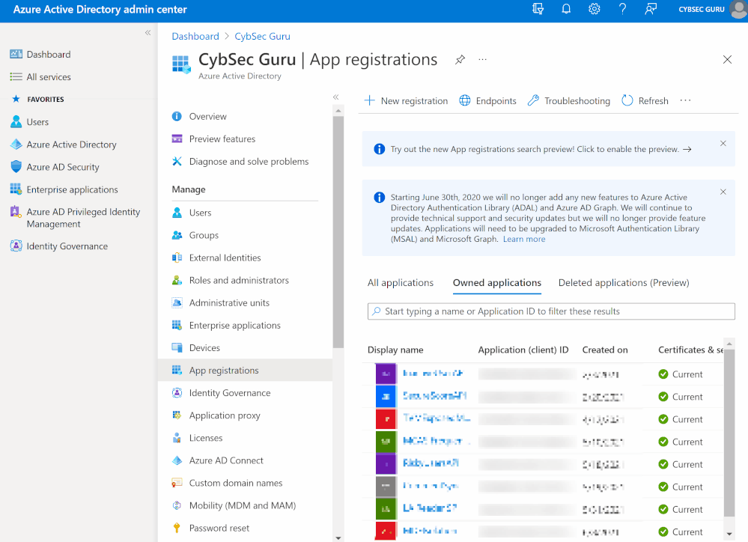Switch to Deleted applications (Preview) tab
Screen dimensions: 748x542
point(624,283)
